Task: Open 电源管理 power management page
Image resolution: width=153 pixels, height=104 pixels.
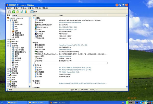Action: point(18,33)
